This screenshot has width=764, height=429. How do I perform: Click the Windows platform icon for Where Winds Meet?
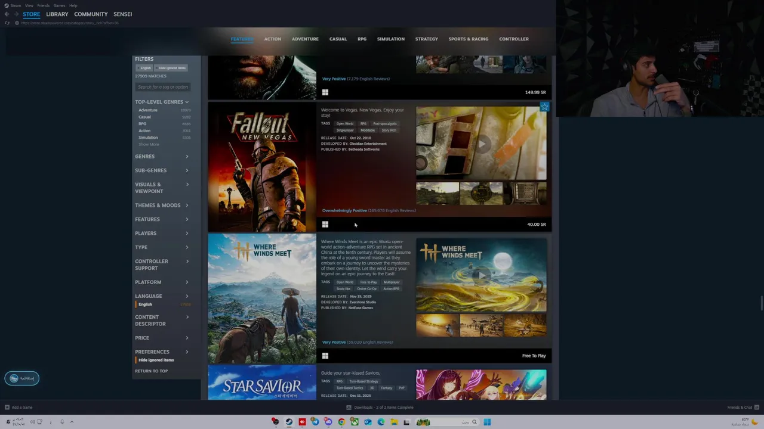(325, 356)
